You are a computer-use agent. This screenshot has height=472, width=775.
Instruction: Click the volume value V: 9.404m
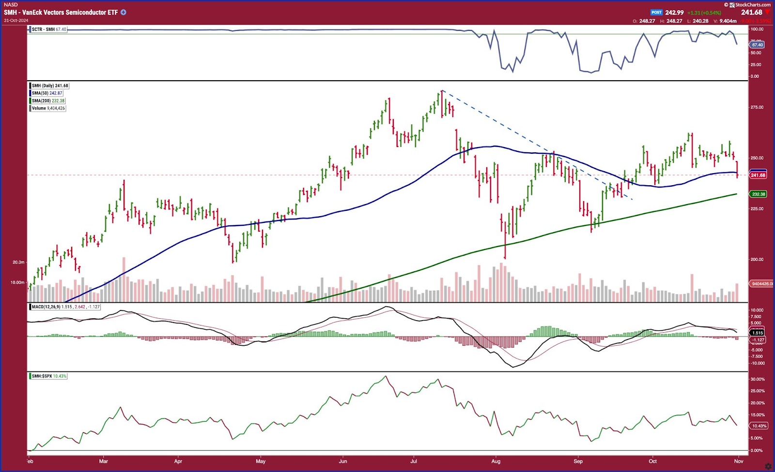[x=725, y=21]
